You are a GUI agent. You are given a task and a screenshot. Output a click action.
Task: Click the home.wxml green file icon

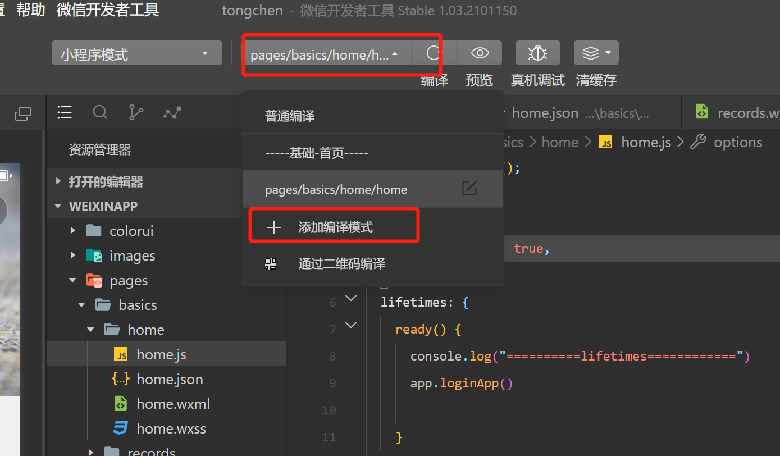(x=121, y=404)
